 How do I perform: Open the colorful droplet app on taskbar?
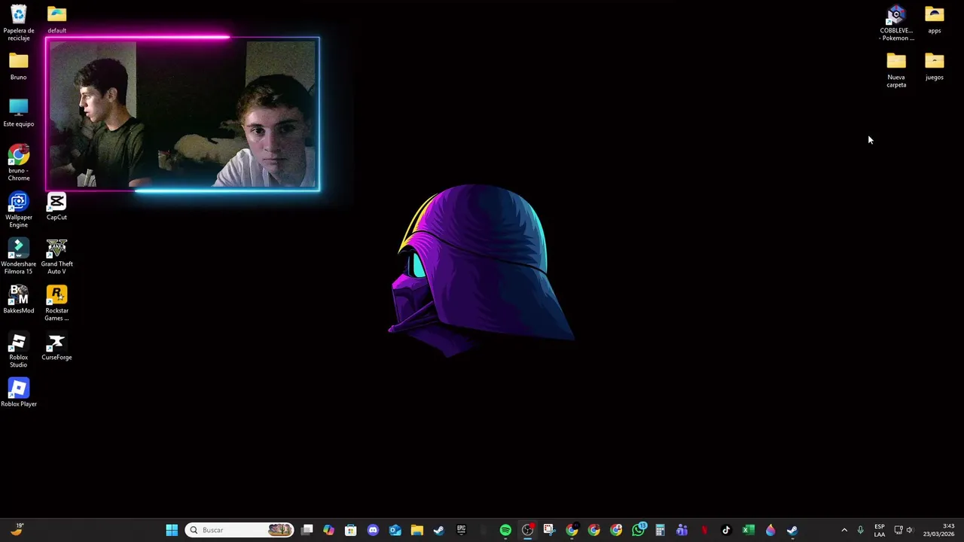770,530
